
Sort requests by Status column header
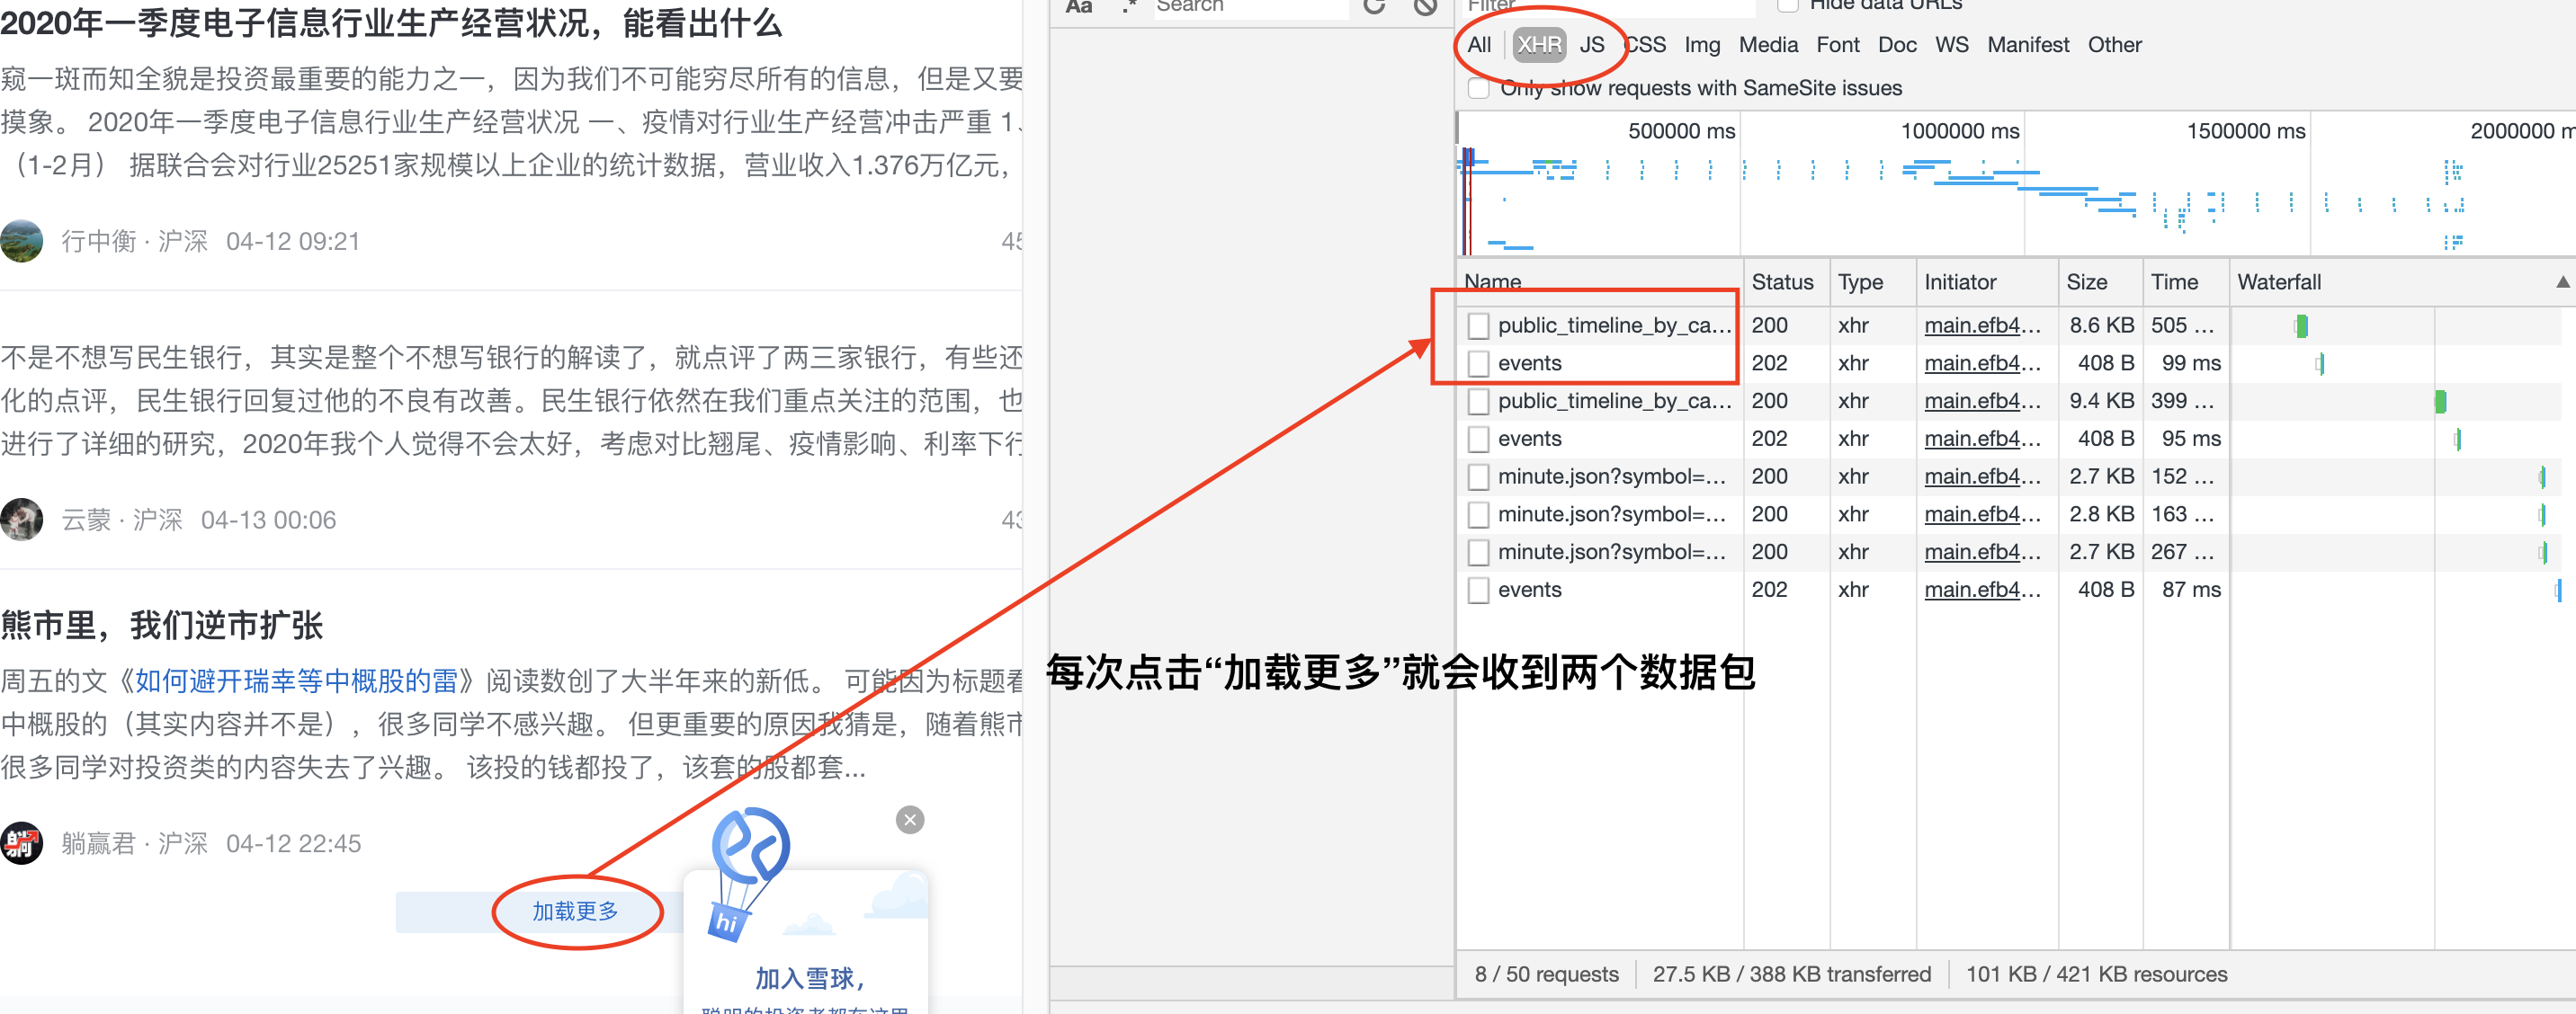click(1787, 281)
